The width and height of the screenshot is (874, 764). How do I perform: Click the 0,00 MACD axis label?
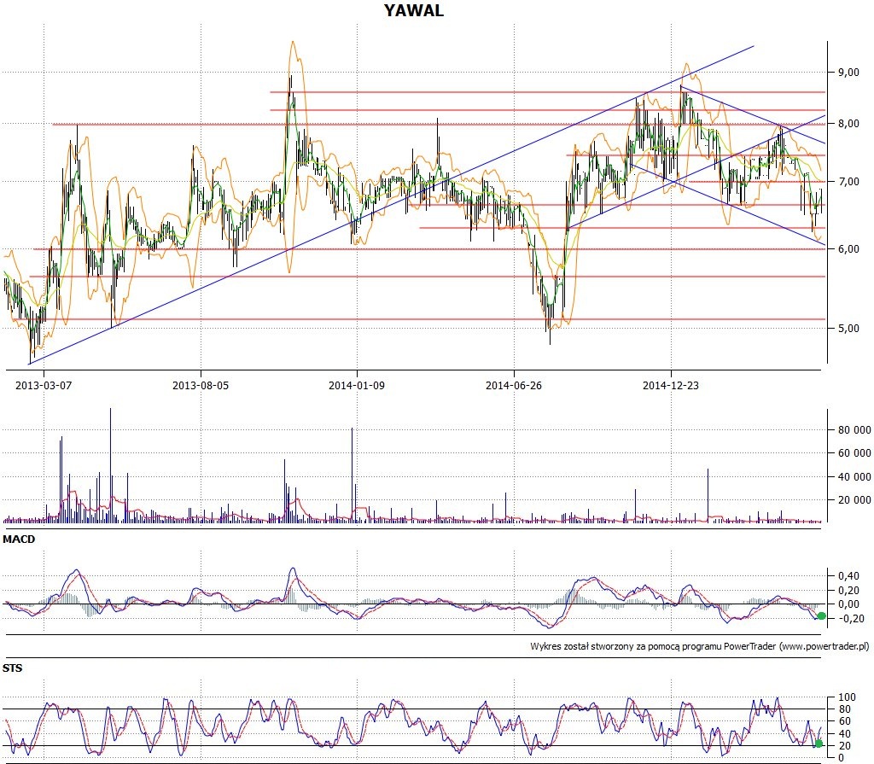[848, 604]
